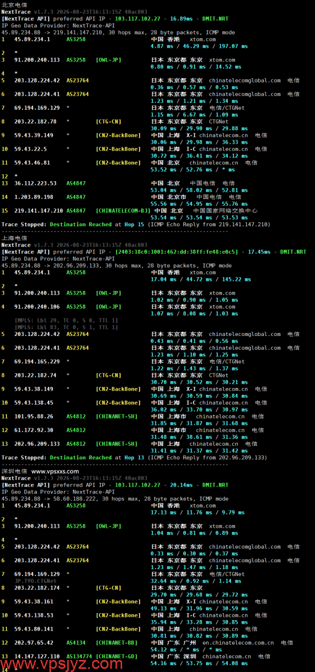Viewport: 315px width, 672px height.
Task: Select hop IP 101.95.88.26
Action: point(34,416)
